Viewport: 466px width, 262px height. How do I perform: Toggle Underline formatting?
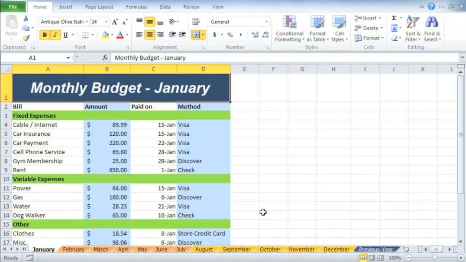[x=65, y=35]
